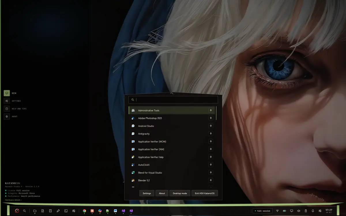Viewport: 346px width, 216px height.
Task: Open the Wi-Fi network tray icon
Action: point(277,211)
